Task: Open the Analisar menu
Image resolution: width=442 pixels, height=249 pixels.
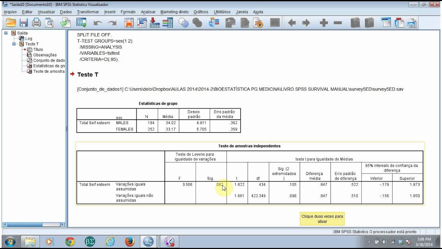Action: pyautogui.click(x=148, y=12)
